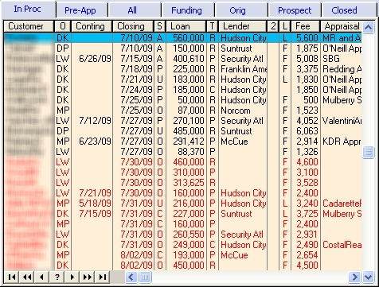
Task: Jump back a page of records
Action: 27,277
